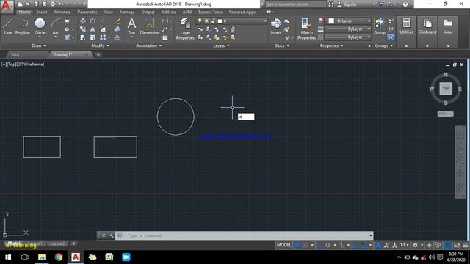
Task: Select the Polyline tool
Action: point(23,26)
